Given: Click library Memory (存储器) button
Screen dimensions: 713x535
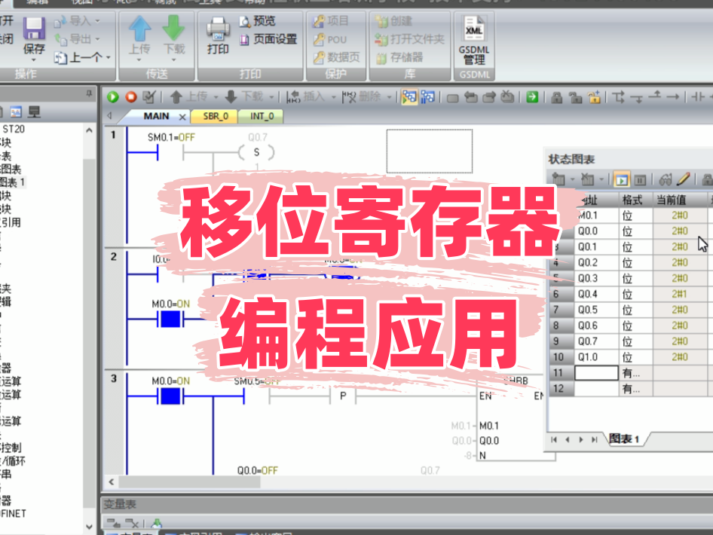Looking at the screenshot, I should (x=399, y=57).
